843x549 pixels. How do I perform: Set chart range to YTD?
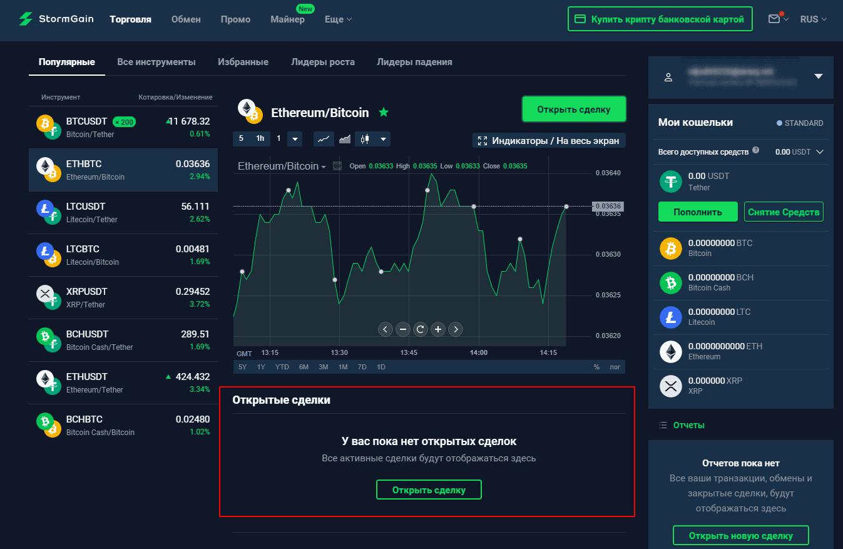point(282,367)
